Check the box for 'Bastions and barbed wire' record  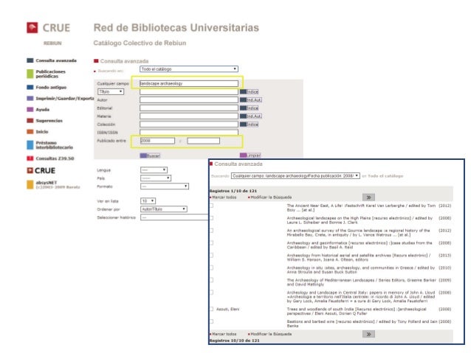(x=211, y=321)
